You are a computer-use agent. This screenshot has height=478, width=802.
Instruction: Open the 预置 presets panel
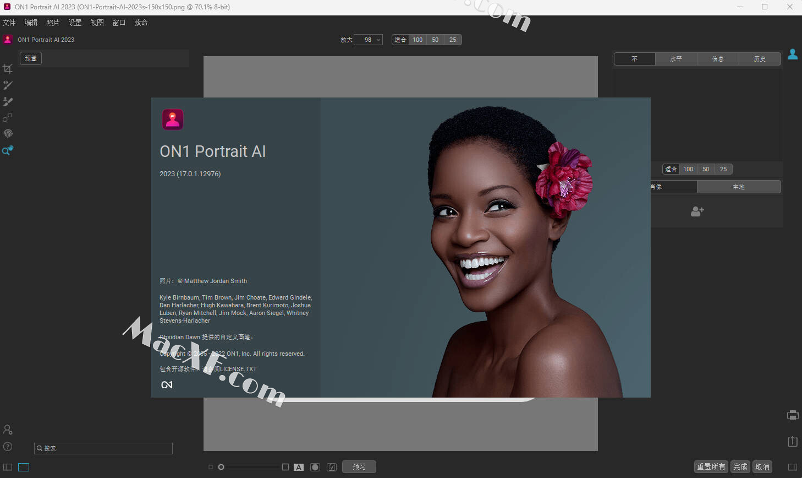[x=31, y=58]
